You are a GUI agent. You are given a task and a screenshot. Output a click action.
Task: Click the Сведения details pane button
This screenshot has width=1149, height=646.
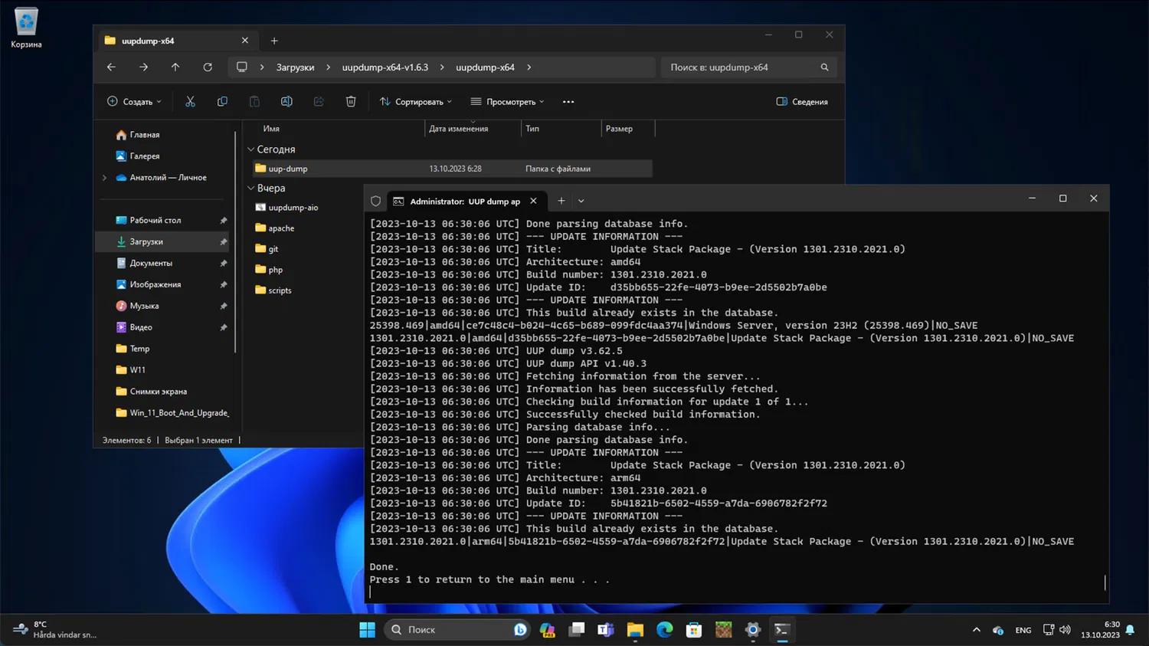point(802,102)
